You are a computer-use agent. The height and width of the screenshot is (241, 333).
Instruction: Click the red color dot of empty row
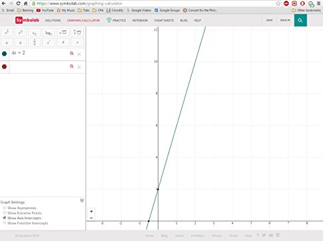click(4, 66)
